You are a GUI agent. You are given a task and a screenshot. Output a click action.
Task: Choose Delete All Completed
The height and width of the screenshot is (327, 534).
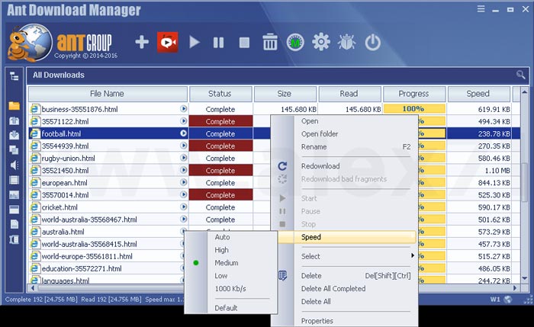coord(333,289)
